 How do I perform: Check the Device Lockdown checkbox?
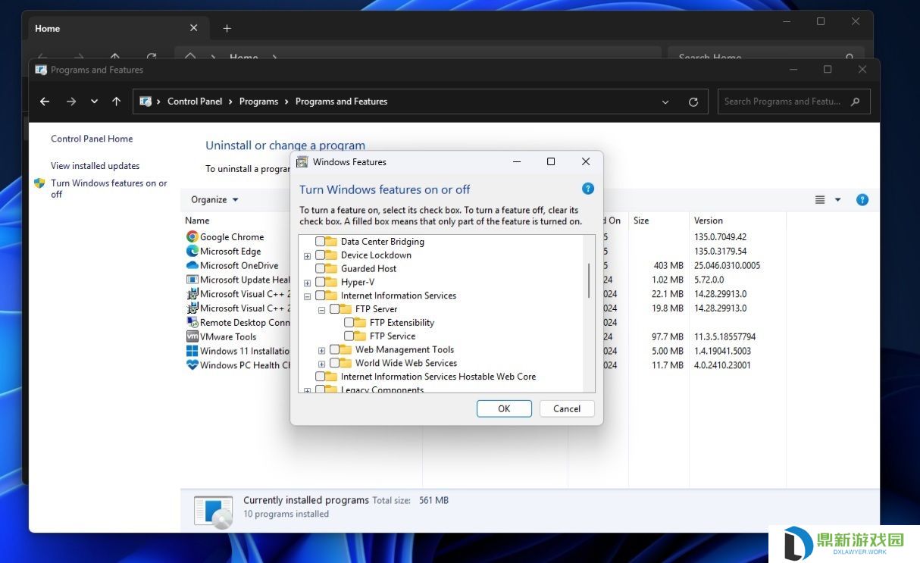tap(321, 255)
